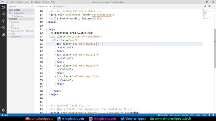Open the File menu
The width and height of the screenshot is (216, 121).
[x=7, y=2]
